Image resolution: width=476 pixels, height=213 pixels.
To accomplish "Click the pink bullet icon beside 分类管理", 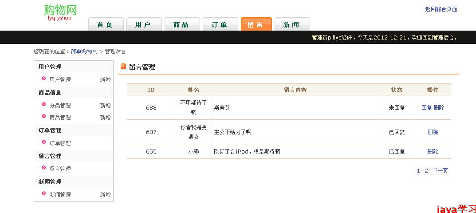I will pyautogui.click(x=44, y=105).
